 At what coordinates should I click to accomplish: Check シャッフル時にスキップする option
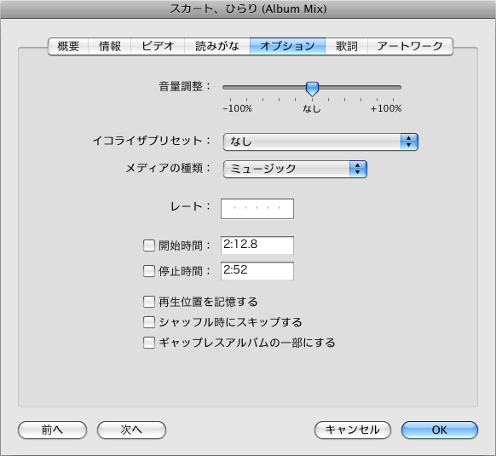coord(148,322)
